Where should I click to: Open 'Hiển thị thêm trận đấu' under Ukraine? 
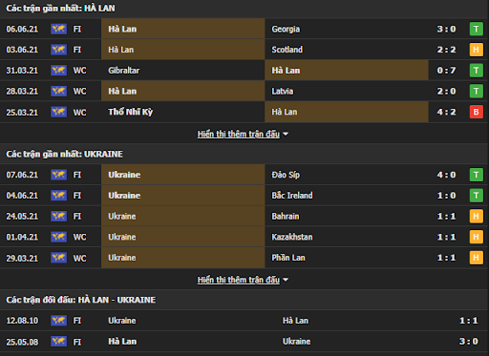(x=239, y=280)
